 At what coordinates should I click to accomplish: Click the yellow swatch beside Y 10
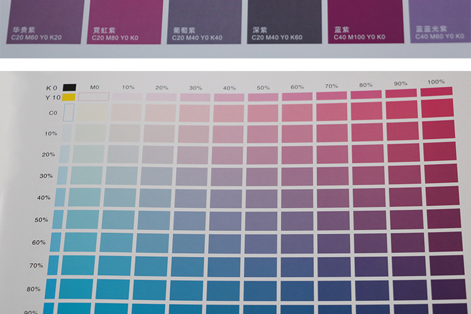tap(69, 97)
